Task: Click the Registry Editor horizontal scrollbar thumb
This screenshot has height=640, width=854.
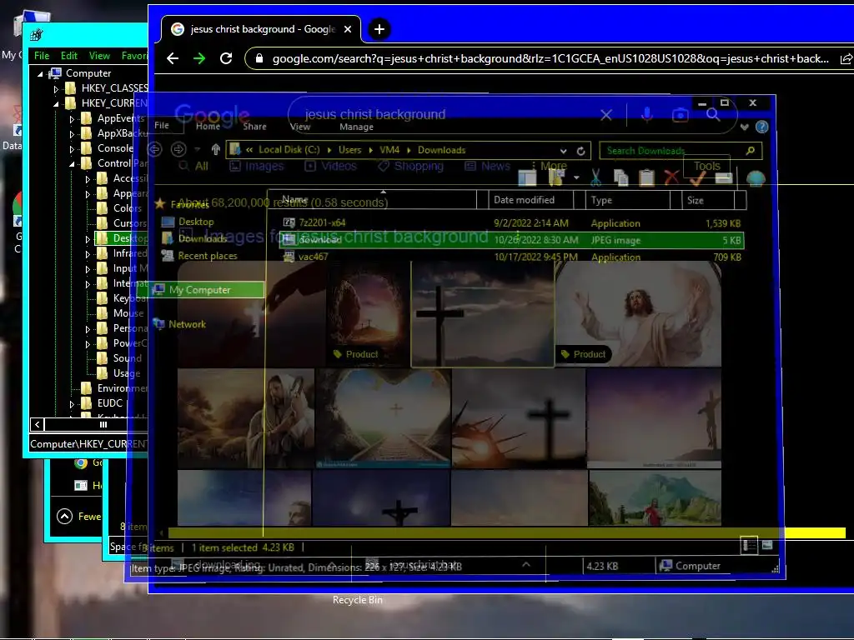Action: 103,424
